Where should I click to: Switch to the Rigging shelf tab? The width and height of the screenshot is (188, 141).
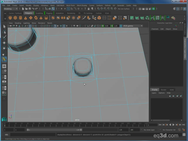[x=49, y=13]
